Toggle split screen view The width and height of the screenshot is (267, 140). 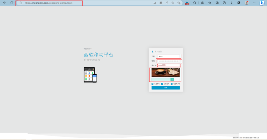(202, 3)
